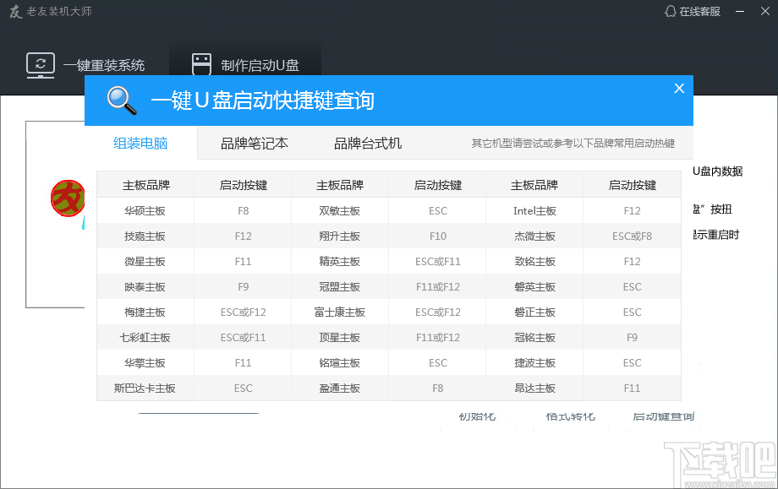Click the red circular 友 logo

68,198
